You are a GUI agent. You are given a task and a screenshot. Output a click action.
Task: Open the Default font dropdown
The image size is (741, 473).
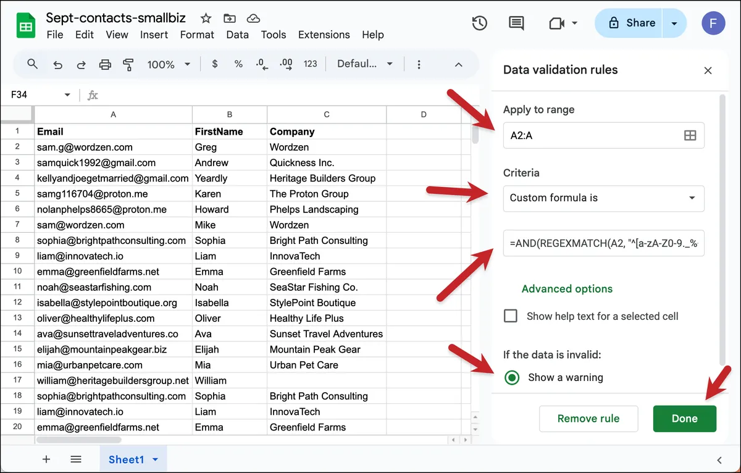pos(366,64)
